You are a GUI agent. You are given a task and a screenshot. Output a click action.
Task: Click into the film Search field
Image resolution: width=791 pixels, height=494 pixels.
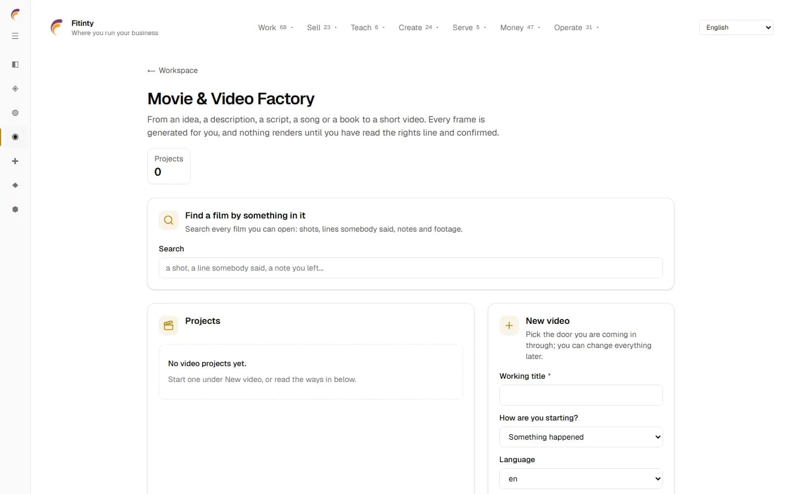click(x=411, y=268)
